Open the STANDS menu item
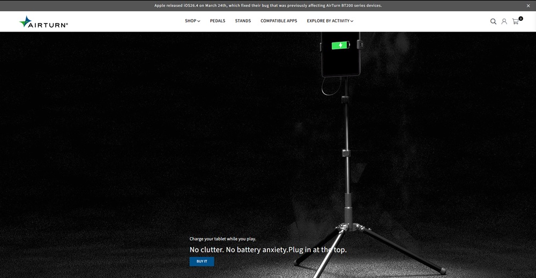The image size is (536, 278). pos(243,21)
